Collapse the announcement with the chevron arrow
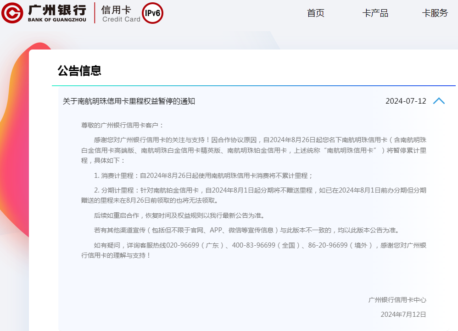Viewport: 458px width, 331px height. (x=439, y=101)
